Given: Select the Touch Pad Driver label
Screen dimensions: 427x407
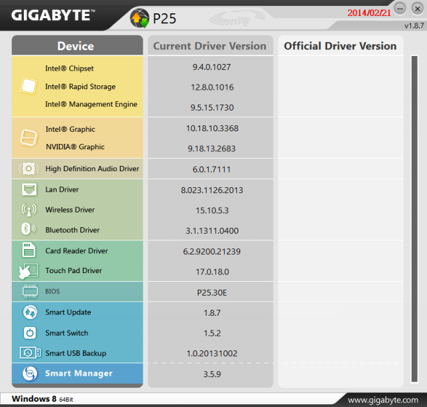Looking at the screenshot, I should (x=73, y=270).
